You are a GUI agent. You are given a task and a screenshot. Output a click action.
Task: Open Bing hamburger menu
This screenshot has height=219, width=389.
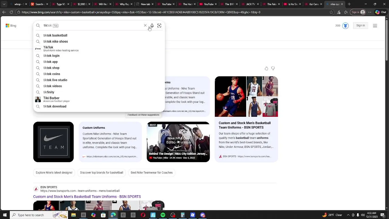tap(375, 26)
